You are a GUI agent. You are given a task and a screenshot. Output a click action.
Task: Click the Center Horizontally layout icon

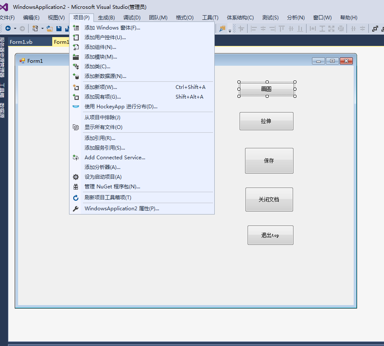(x=353, y=29)
